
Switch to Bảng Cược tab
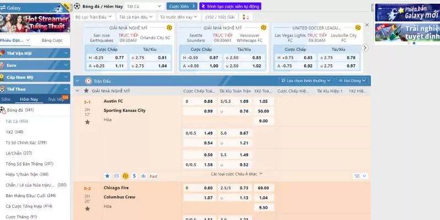click(x=52, y=40)
